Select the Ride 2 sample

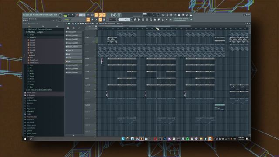pos(33,55)
